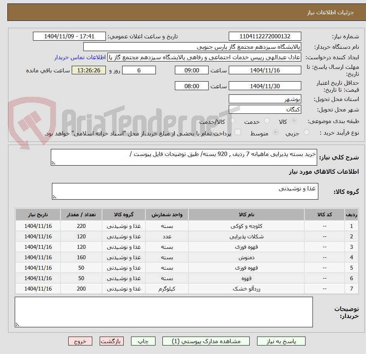Image resolution: width=366 pixels, height=354 pixels.
Task: Select the خدمت radio button
Action: click(267, 121)
